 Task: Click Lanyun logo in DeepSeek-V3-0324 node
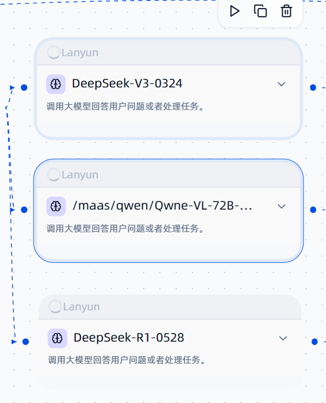click(x=54, y=53)
